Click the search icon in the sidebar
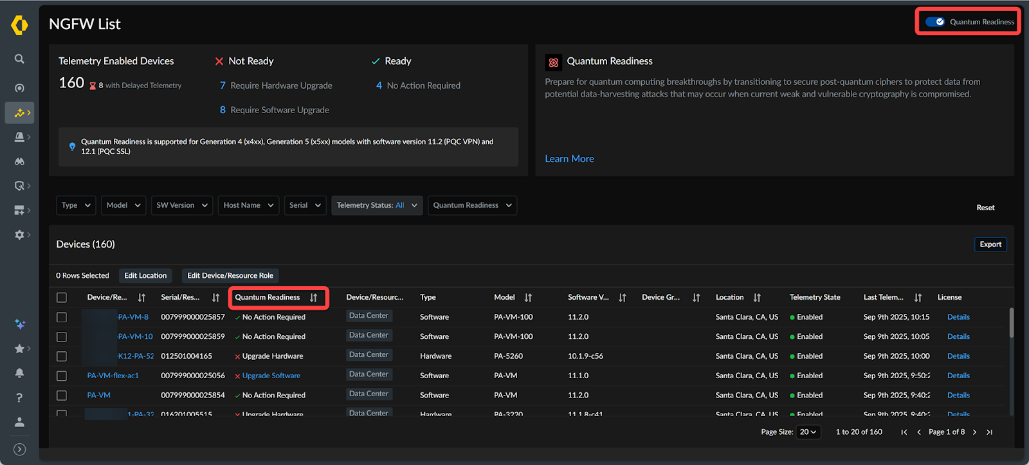The image size is (1029, 465). 19,59
